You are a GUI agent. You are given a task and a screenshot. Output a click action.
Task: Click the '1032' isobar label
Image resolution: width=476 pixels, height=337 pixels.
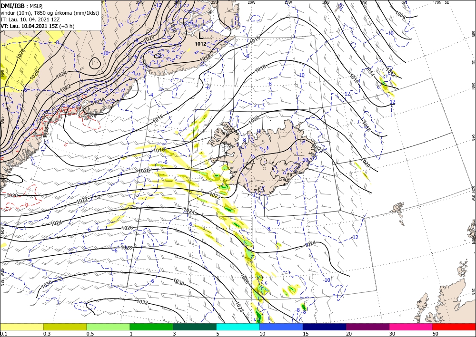click(x=142, y=302)
